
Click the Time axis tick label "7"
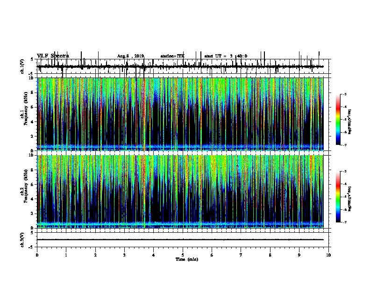click(241, 255)
